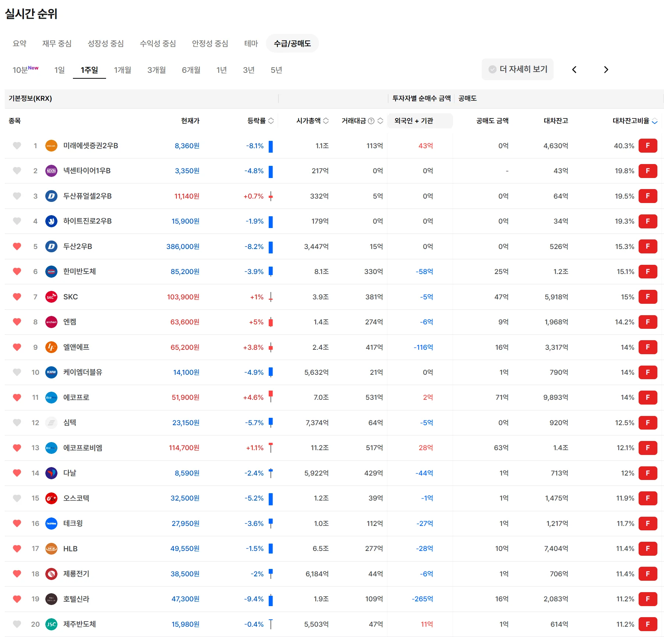Click the 심텍 stock logo
Image resolution: width=664 pixels, height=637 pixels.
(51, 423)
